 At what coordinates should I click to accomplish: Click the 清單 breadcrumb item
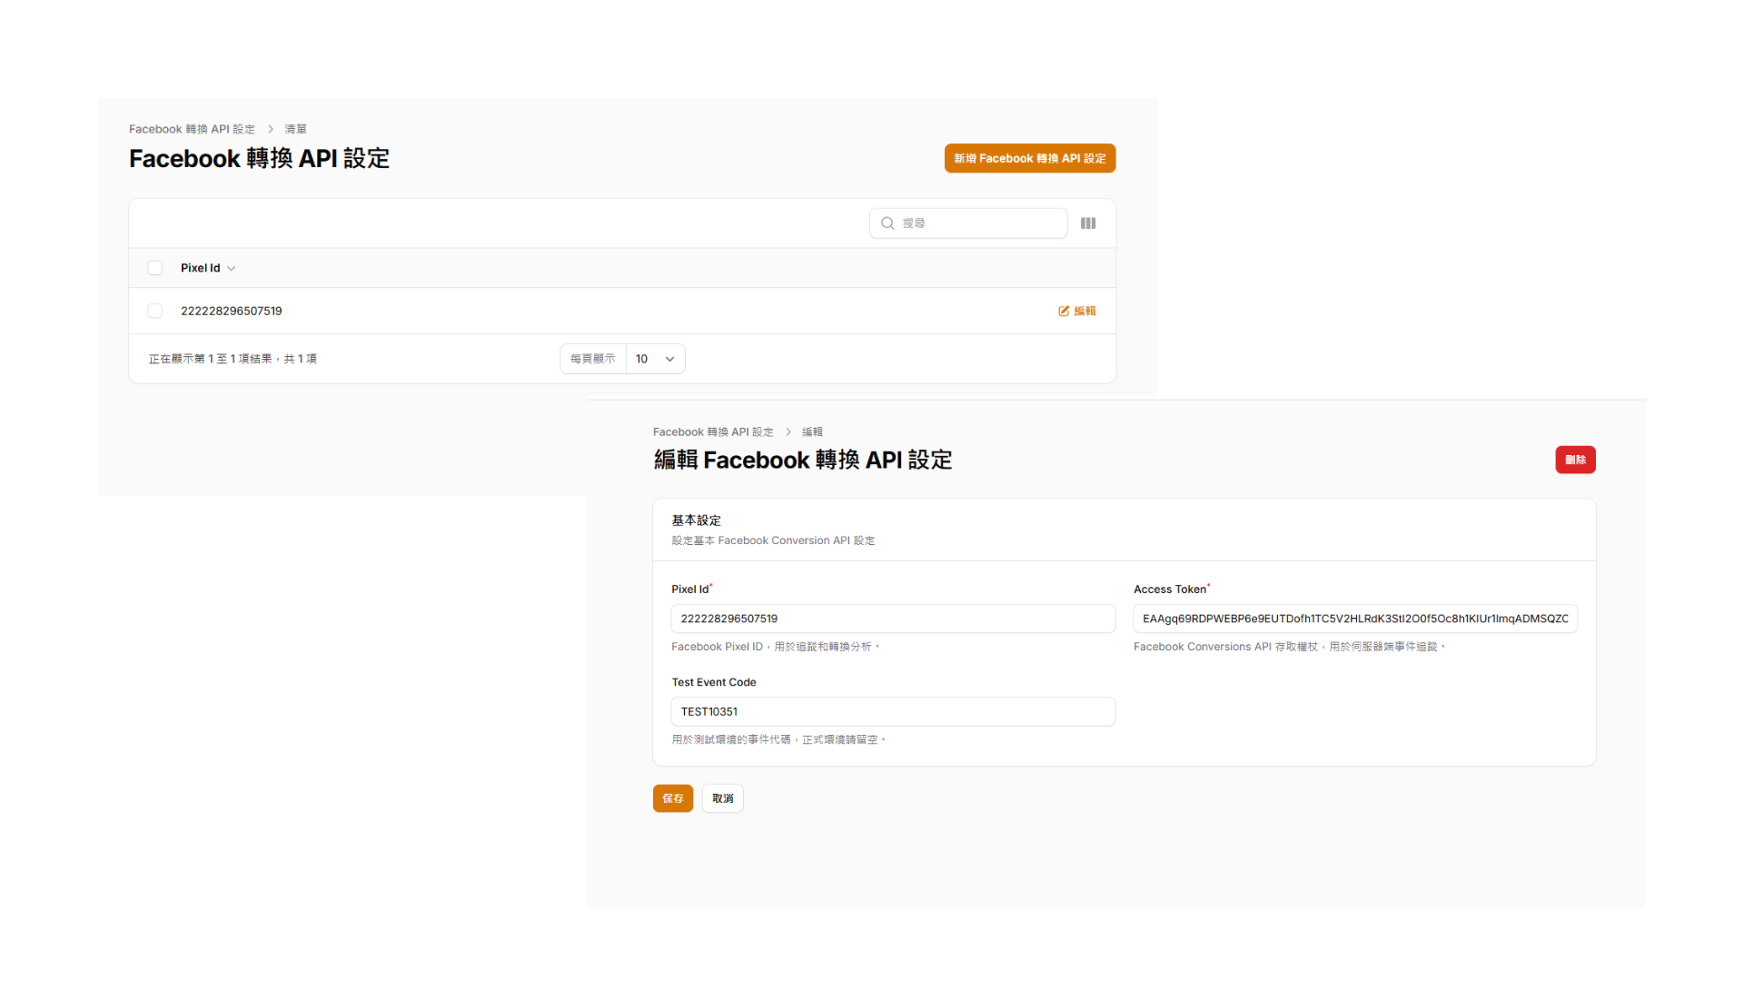pos(295,129)
